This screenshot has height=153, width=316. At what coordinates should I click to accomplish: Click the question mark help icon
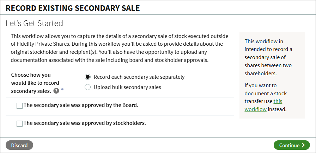56,91
